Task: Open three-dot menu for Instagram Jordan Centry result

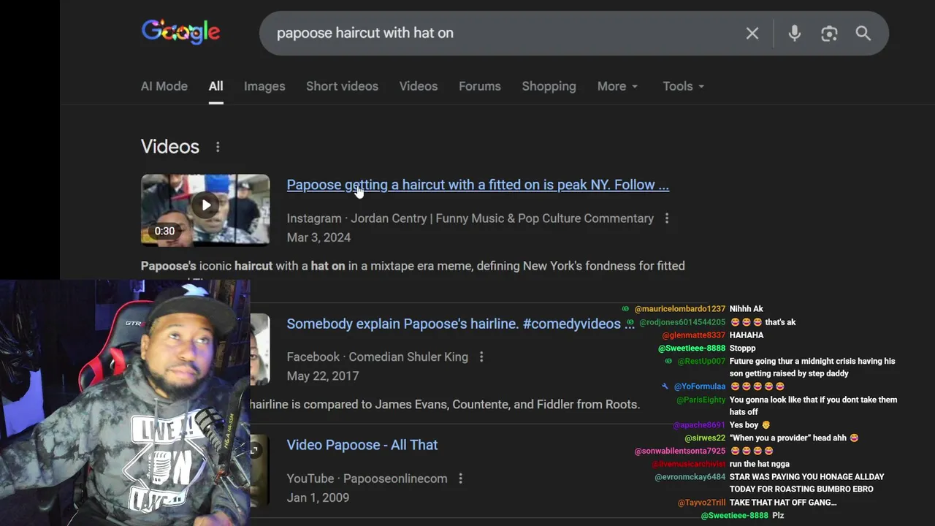Action: [667, 218]
